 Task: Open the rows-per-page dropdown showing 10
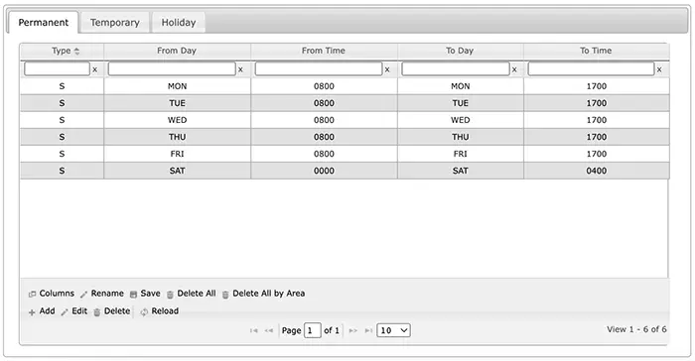(393, 330)
